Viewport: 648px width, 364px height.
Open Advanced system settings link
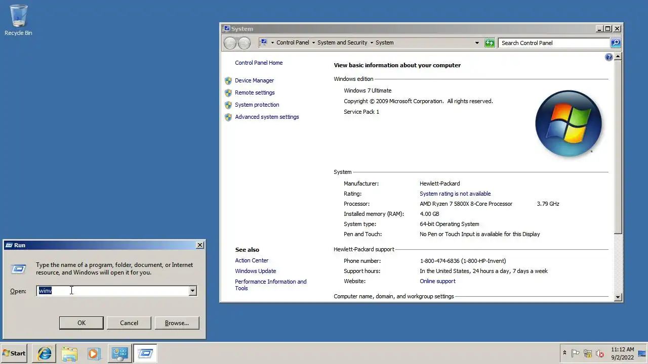point(267,117)
